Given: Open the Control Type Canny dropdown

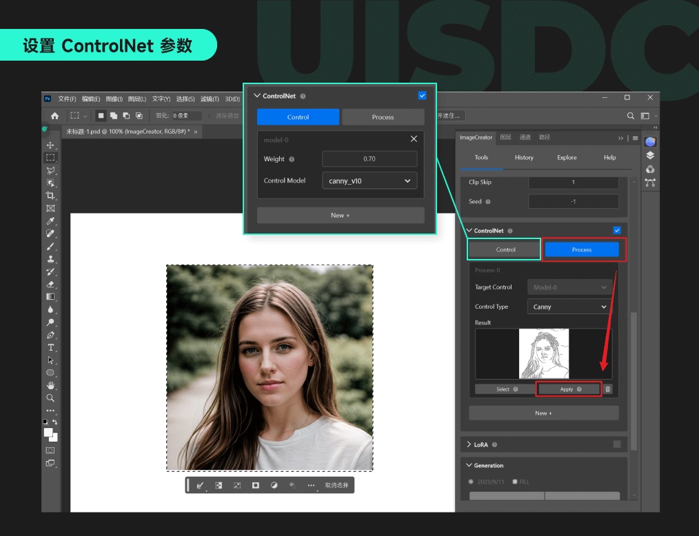Looking at the screenshot, I should click(x=568, y=306).
